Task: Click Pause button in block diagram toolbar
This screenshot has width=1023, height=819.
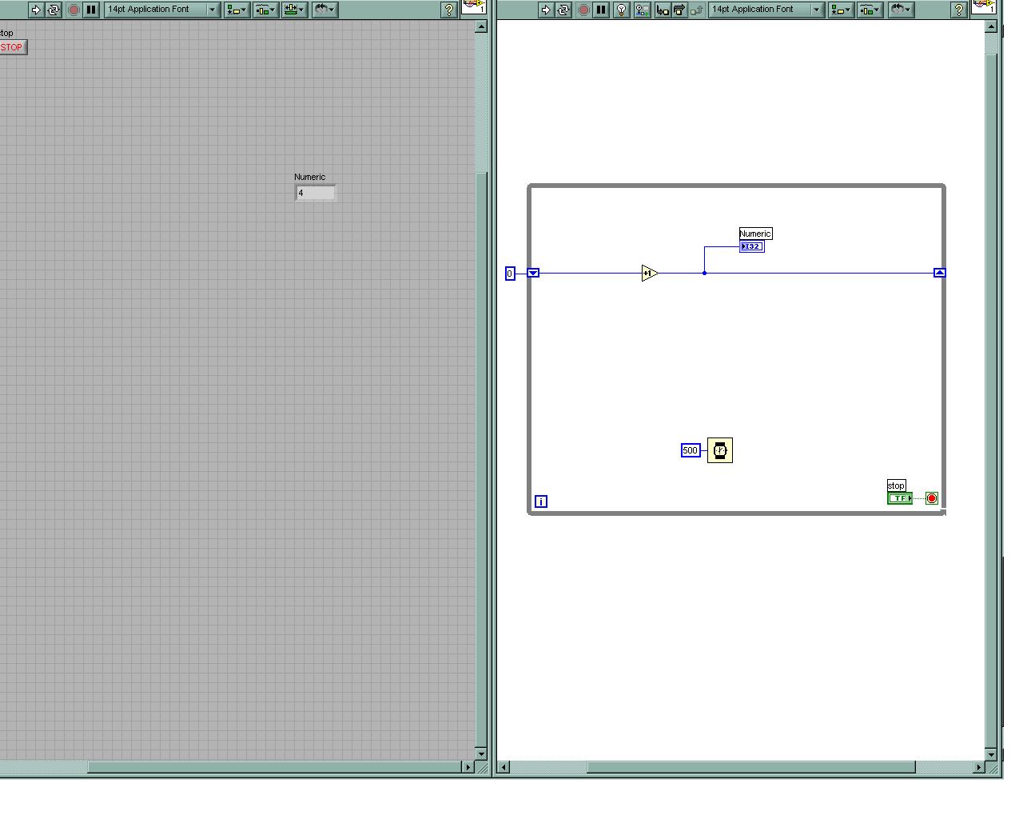Action: click(x=601, y=10)
